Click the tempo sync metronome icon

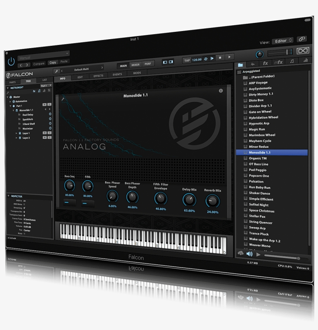[x=206, y=59]
